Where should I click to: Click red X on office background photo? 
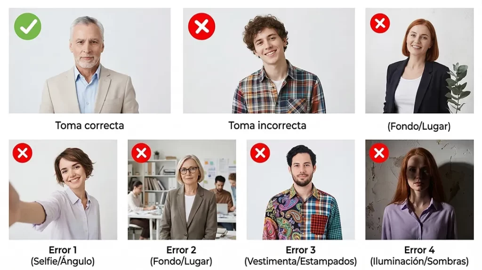[141, 153]
